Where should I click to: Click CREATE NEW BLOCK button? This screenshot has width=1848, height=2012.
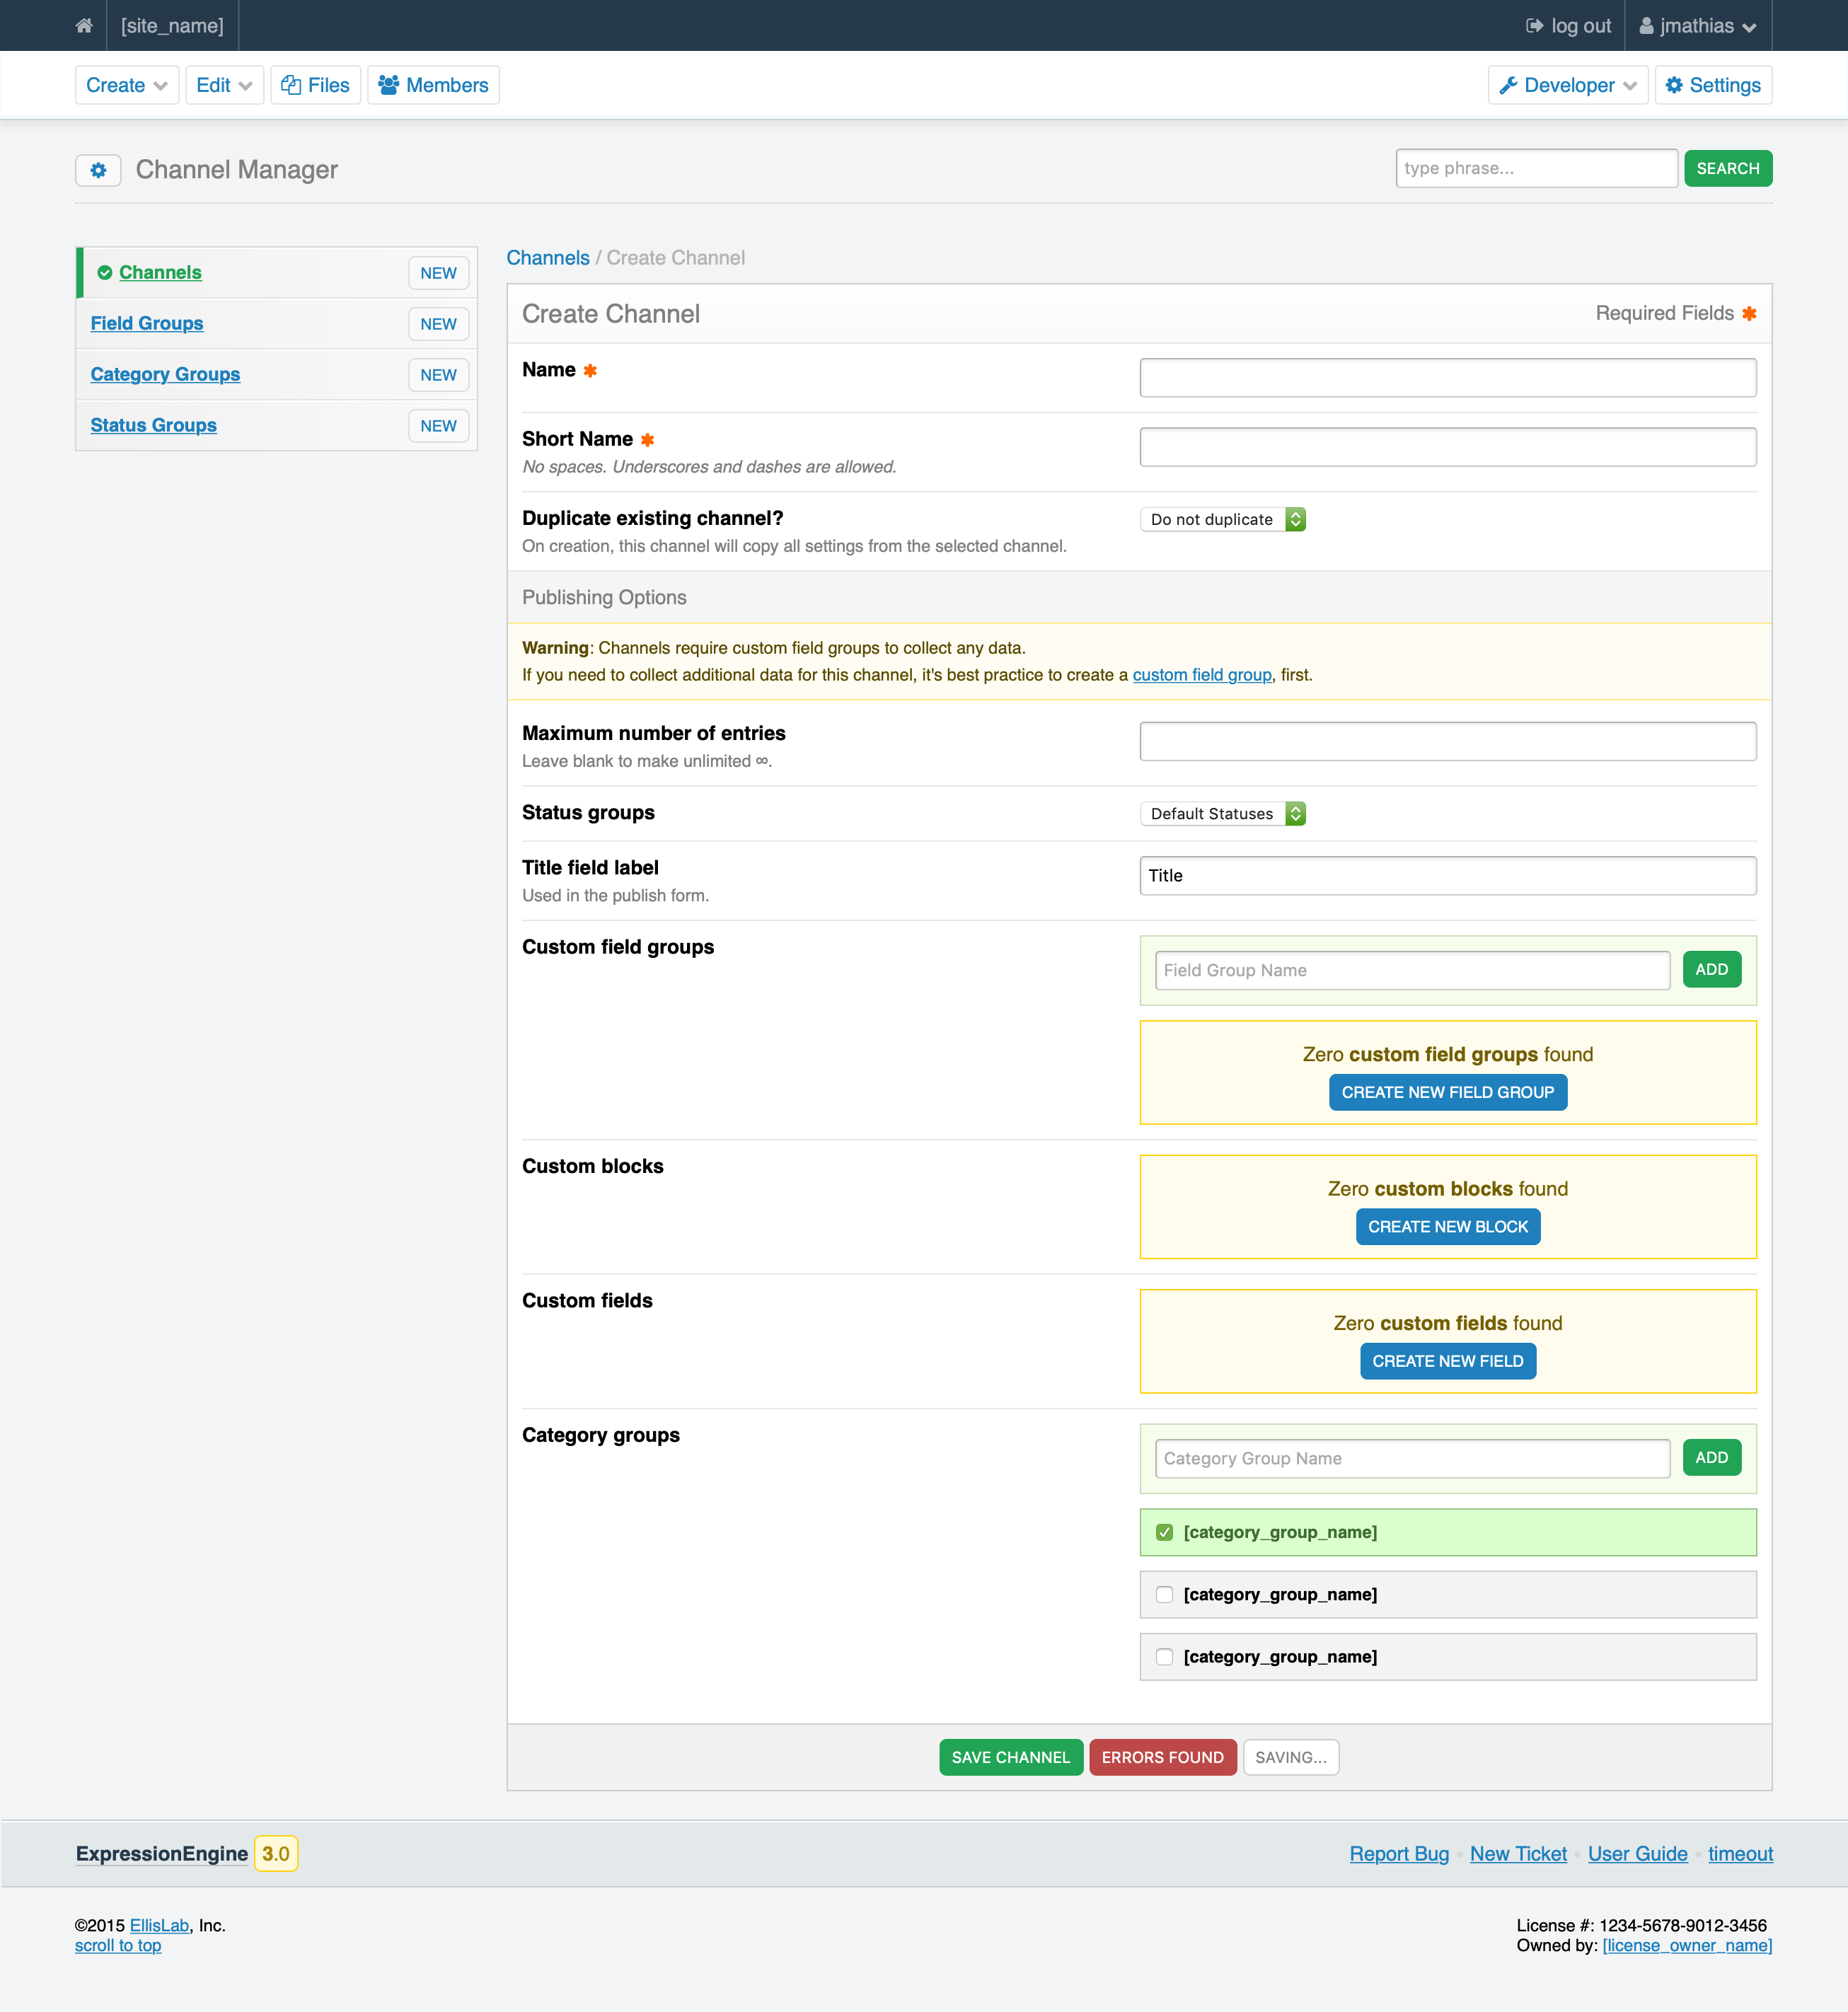point(1447,1226)
